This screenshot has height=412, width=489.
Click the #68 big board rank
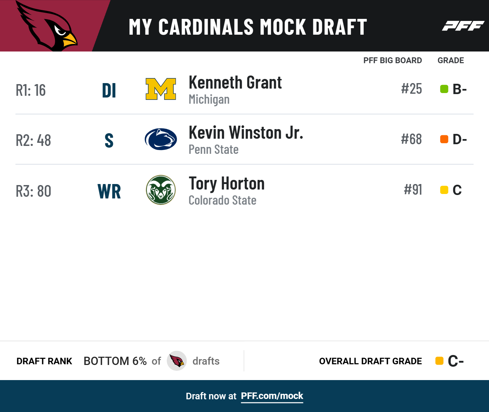[411, 139]
